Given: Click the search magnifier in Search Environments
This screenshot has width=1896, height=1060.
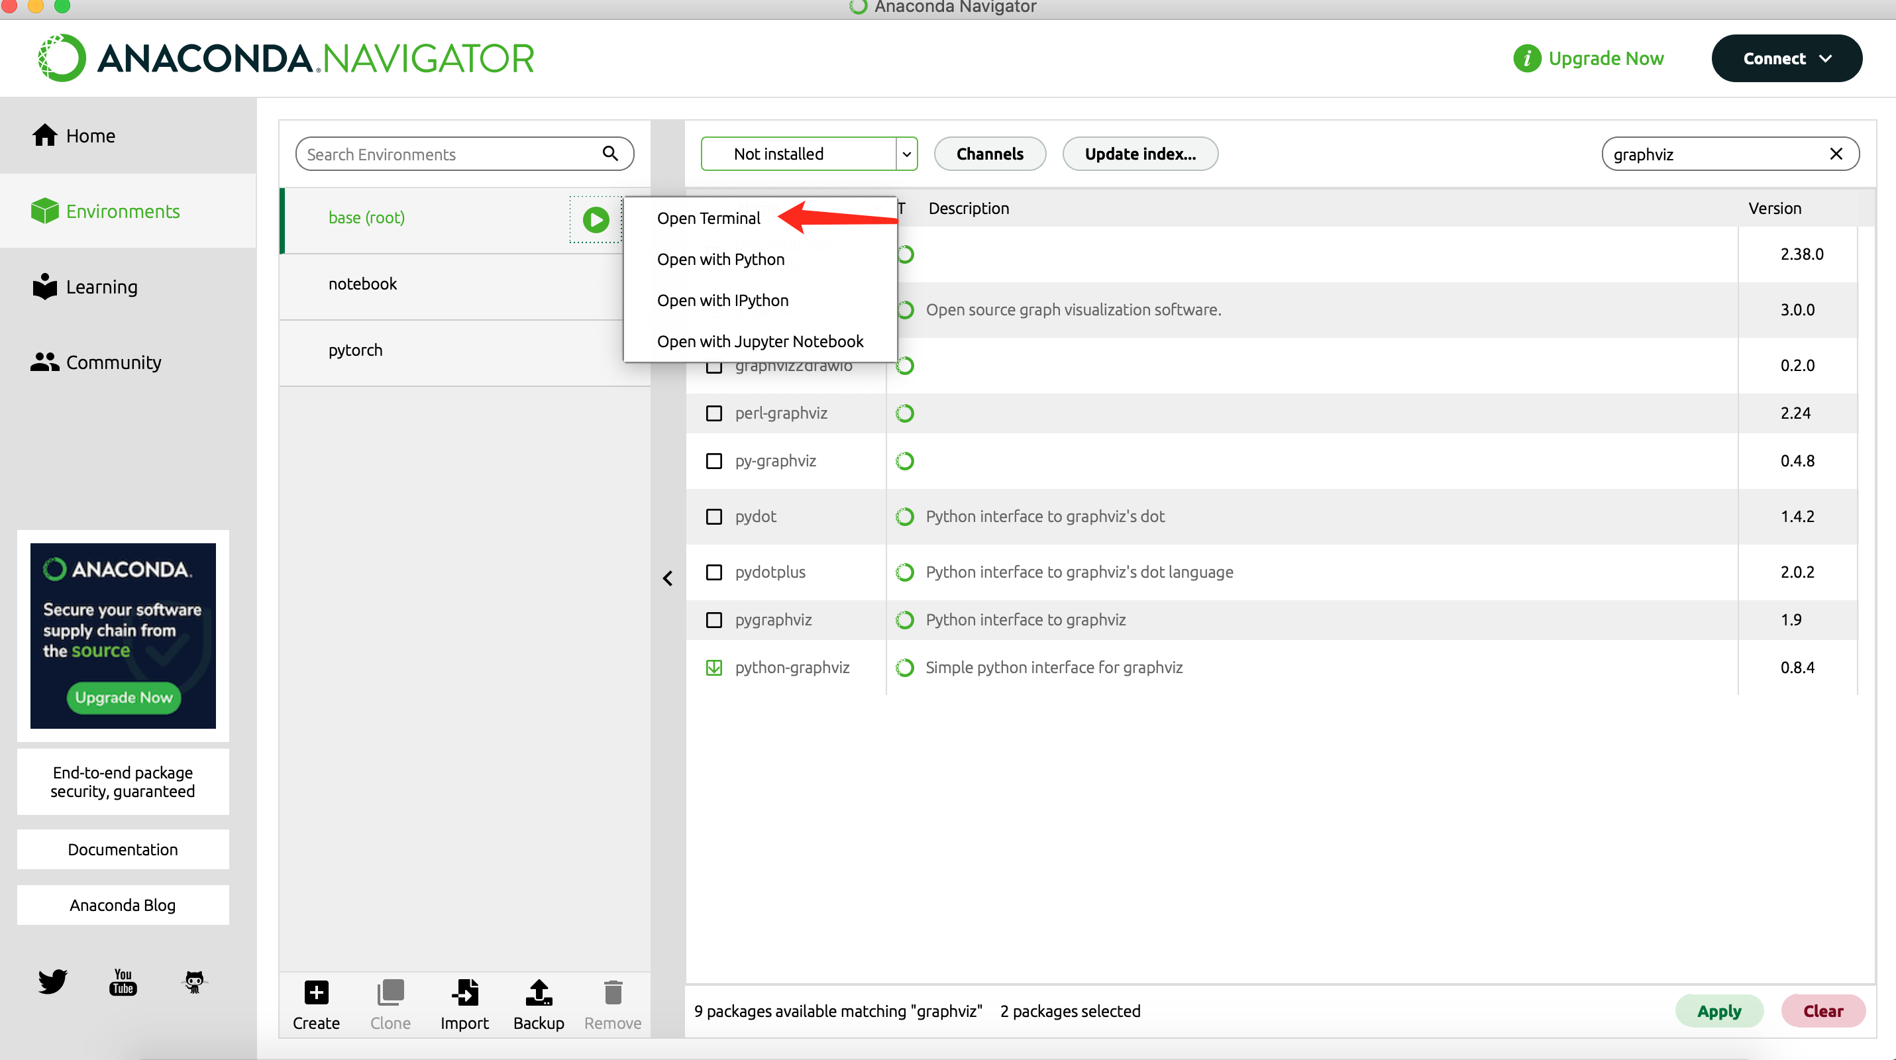Looking at the screenshot, I should pyautogui.click(x=609, y=153).
